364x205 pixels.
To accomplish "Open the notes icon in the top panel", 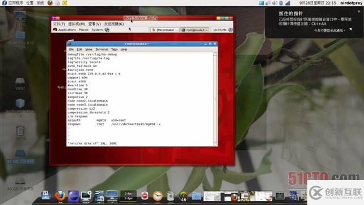I will point(65,3).
